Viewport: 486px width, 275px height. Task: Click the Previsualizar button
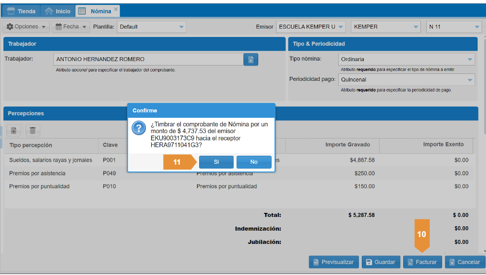(x=333, y=262)
